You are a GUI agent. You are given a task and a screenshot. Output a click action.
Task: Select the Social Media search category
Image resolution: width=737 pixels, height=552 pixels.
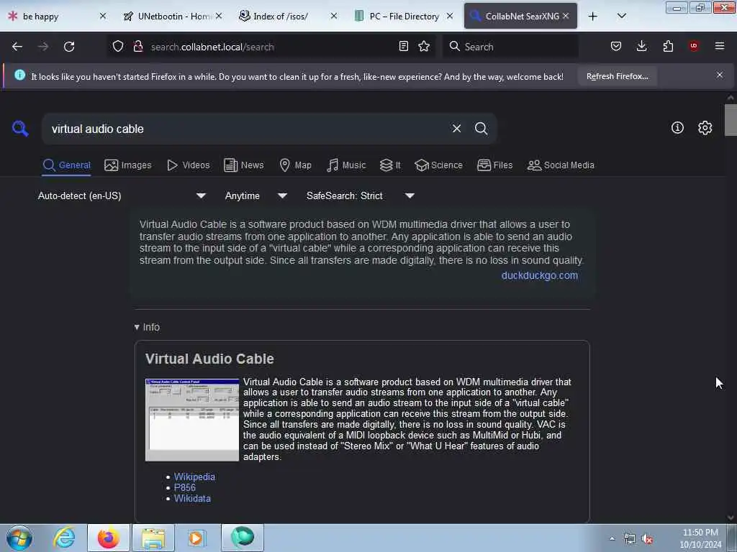[561, 165]
